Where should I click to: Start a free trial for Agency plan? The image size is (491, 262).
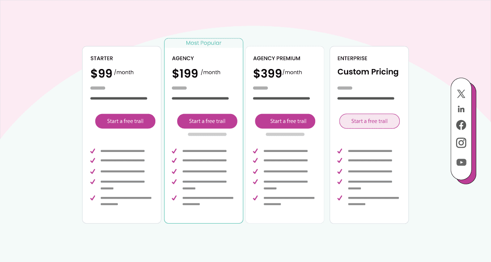[x=207, y=121]
